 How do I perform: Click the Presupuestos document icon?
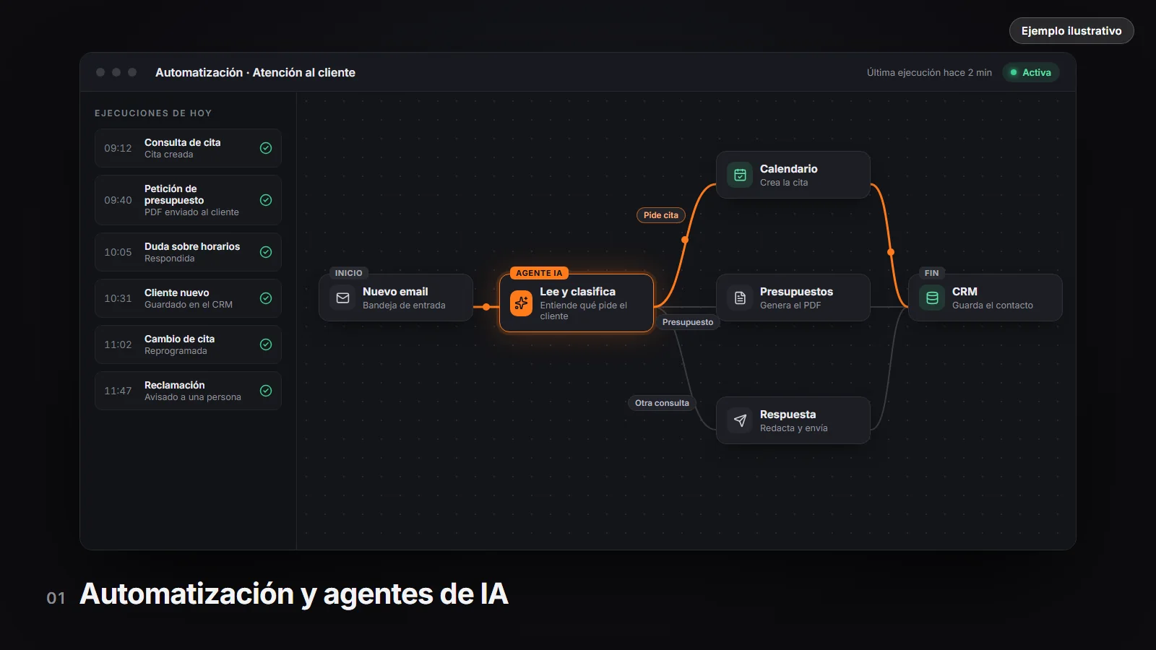740,298
